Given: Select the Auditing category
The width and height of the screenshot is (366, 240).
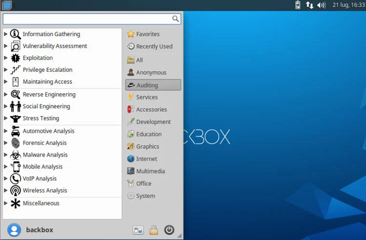Looking at the screenshot, I should (x=153, y=85).
